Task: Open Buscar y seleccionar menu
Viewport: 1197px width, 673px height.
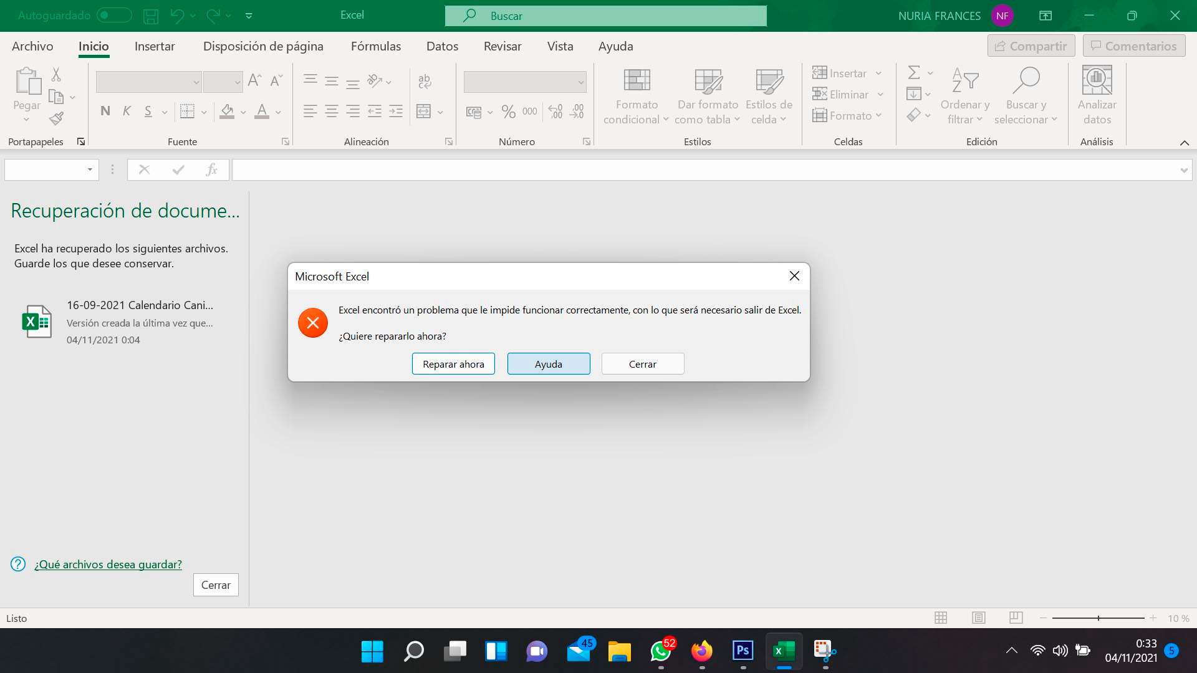Action: (x=1026, y=96)
